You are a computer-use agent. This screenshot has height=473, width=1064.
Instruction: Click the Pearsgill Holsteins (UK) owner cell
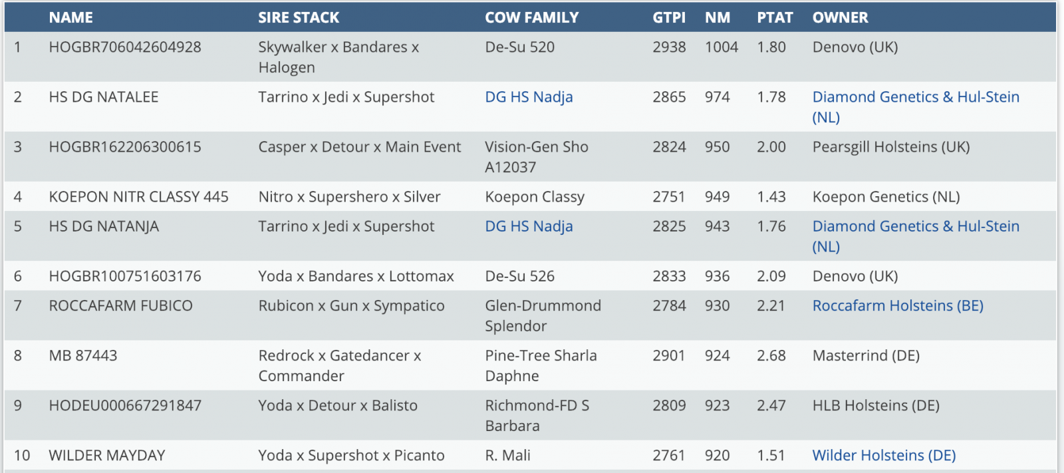[x=890, y=147]
